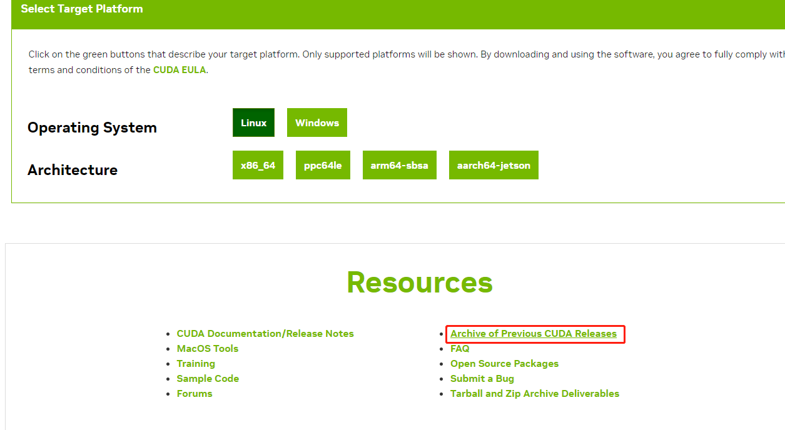Open the FAQ link
The width and height of the screenshot is (785, 430).
[460, 349]
